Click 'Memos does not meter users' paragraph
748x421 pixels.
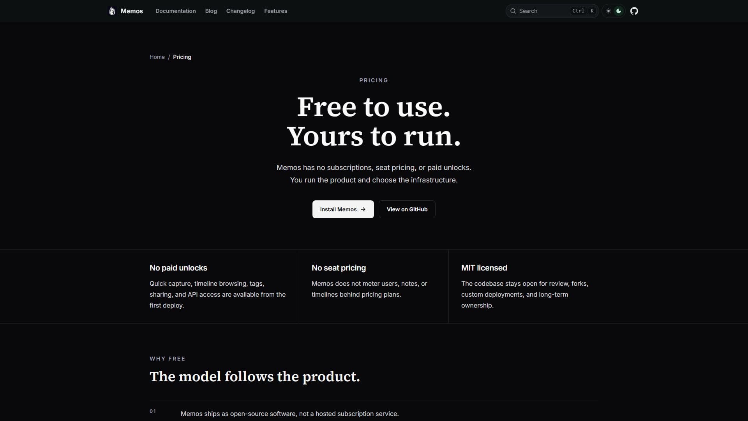point(369,289)
